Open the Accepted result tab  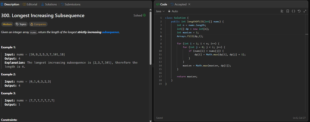179,4
